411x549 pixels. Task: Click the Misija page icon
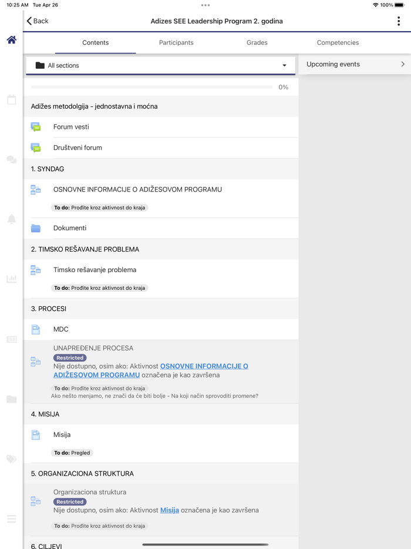pos(36,435)
